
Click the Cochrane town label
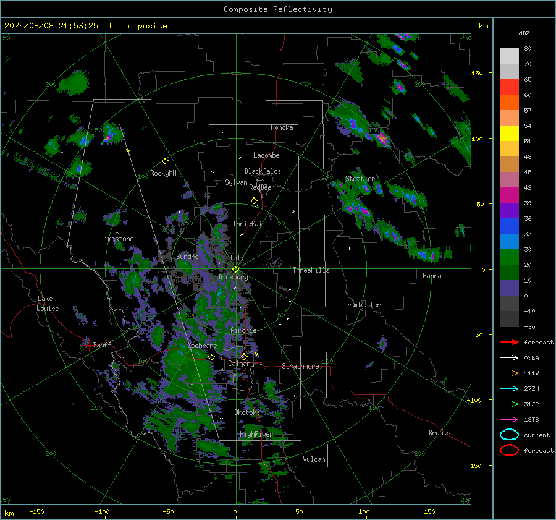click(x=202, y=346)
